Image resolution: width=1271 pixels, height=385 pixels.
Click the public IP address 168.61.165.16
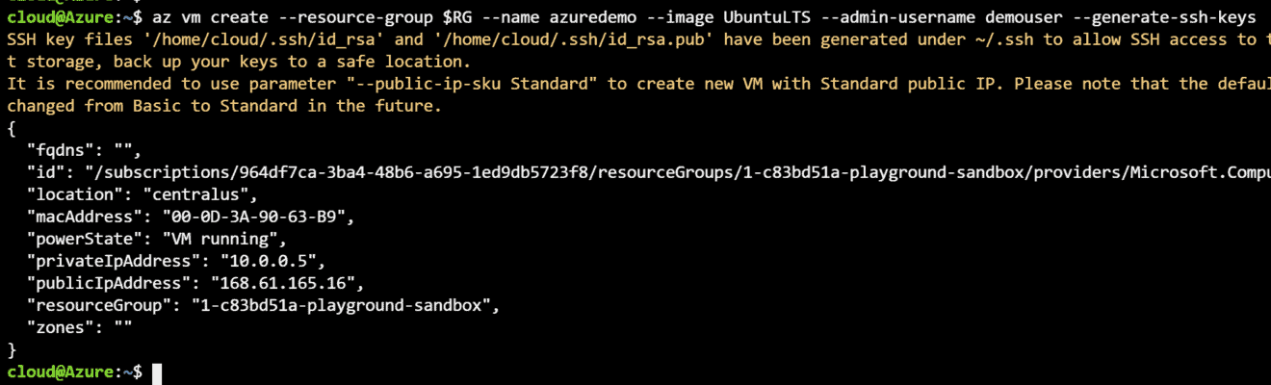281,283
